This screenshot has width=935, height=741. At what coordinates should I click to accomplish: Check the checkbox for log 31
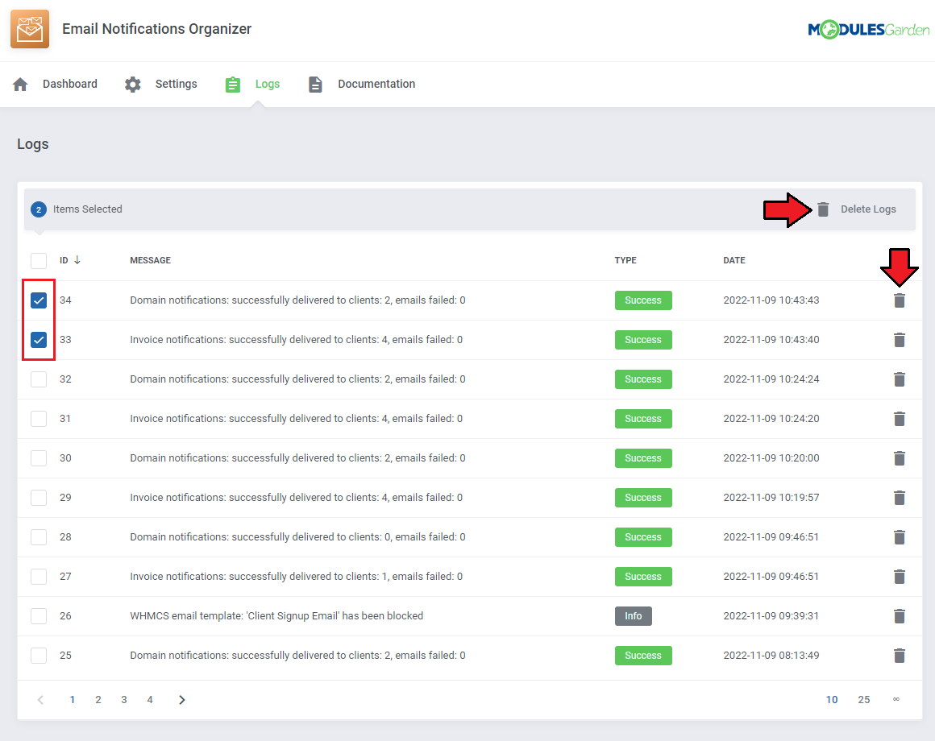(x=39, y=419)
